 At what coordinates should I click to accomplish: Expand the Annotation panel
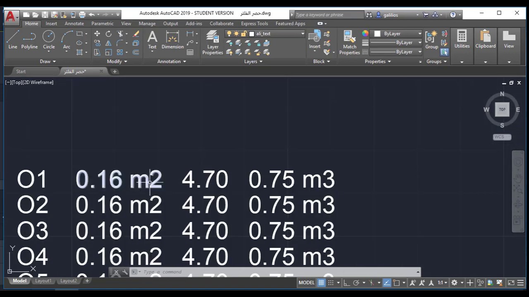pyautogui.click(x=172, y=61)
